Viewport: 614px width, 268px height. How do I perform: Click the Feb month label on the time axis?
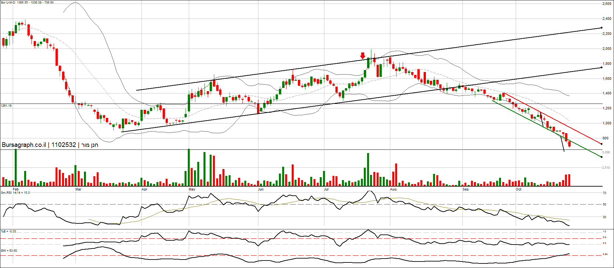16,189
